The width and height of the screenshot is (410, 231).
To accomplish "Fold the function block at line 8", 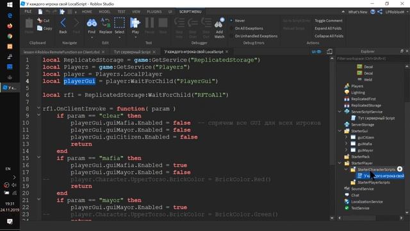I will point(38,108).
